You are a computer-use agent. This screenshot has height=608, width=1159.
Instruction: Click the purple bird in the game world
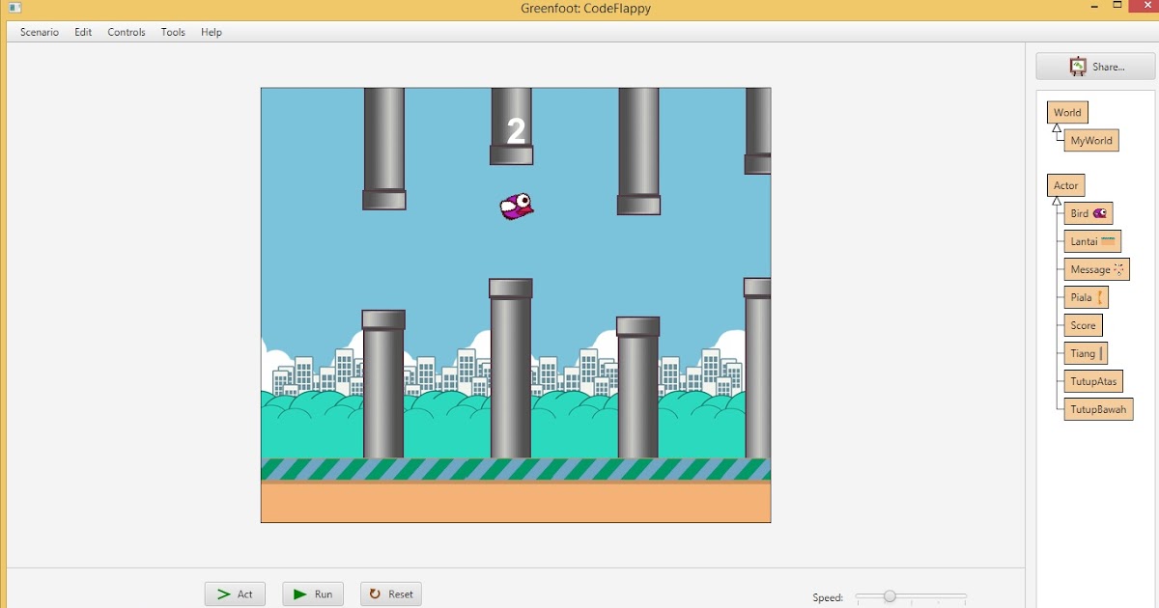coord(517,206)
